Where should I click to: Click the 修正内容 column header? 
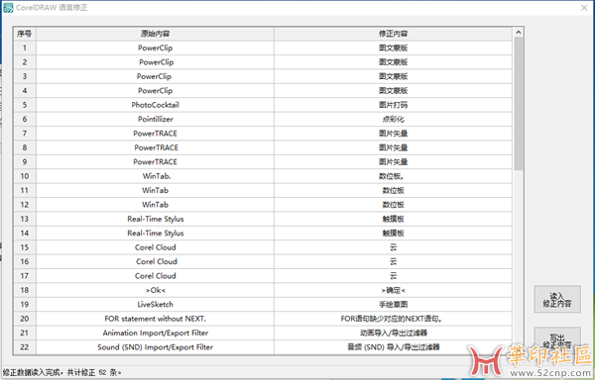coord(393,34)
